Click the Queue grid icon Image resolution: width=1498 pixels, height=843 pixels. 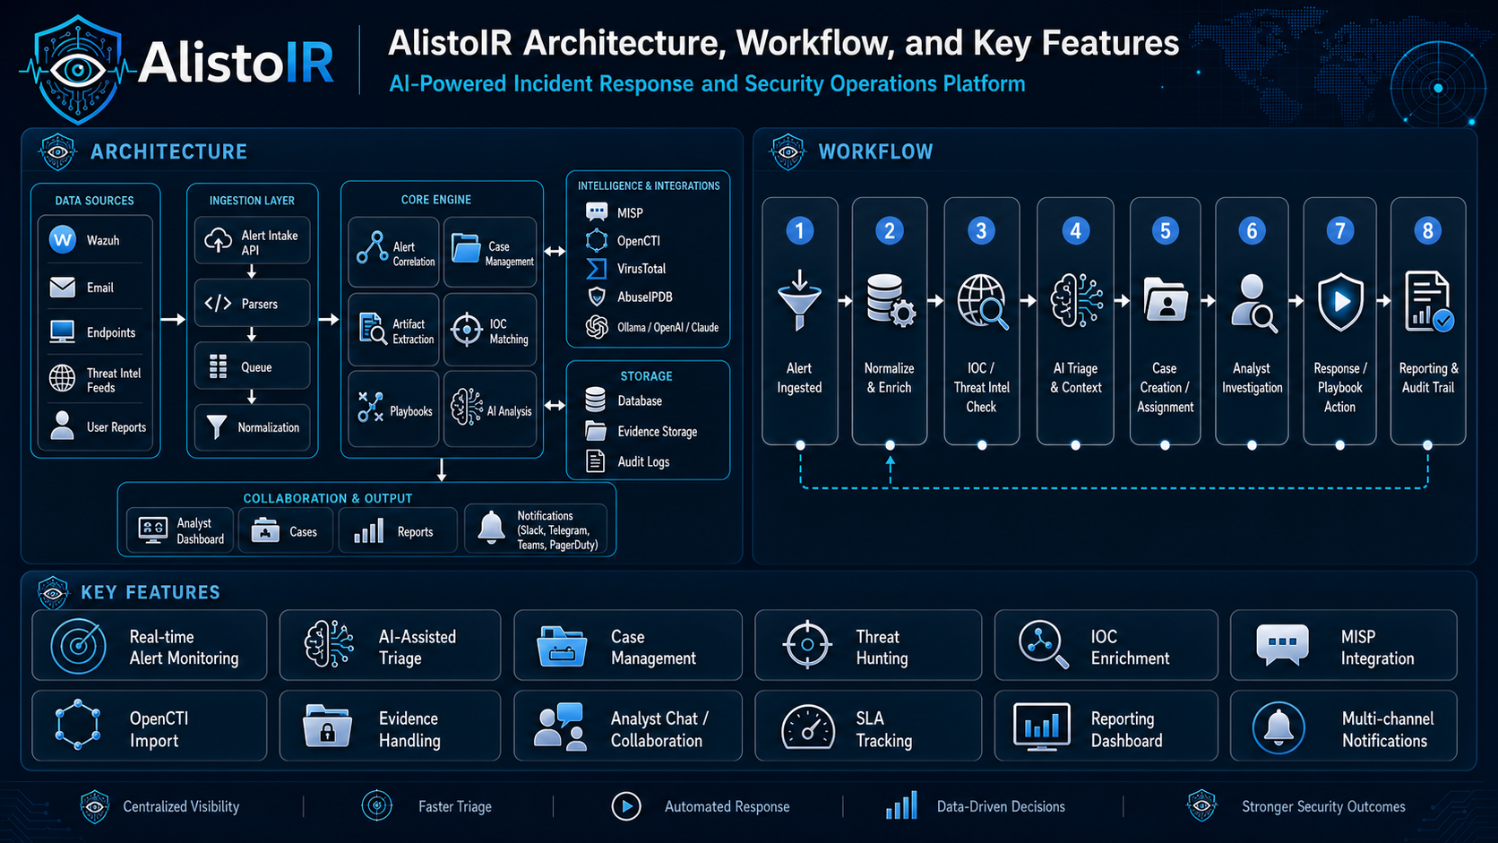tap(219, 366)
